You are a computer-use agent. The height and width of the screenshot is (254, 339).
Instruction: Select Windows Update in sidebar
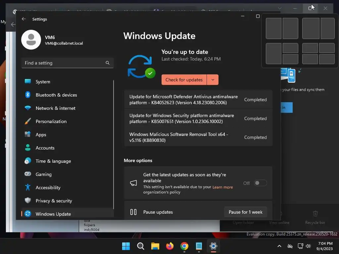(67, 214)
